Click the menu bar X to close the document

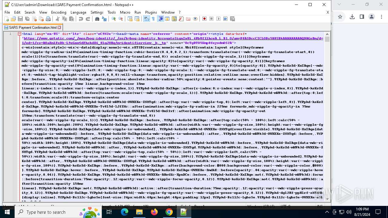[328, 12]
